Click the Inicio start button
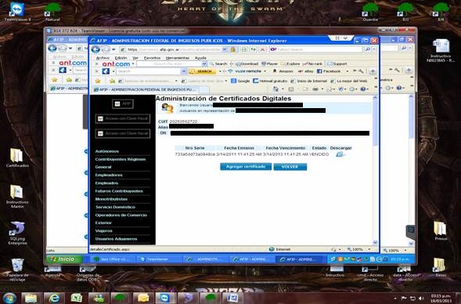 tap(64, 259)
